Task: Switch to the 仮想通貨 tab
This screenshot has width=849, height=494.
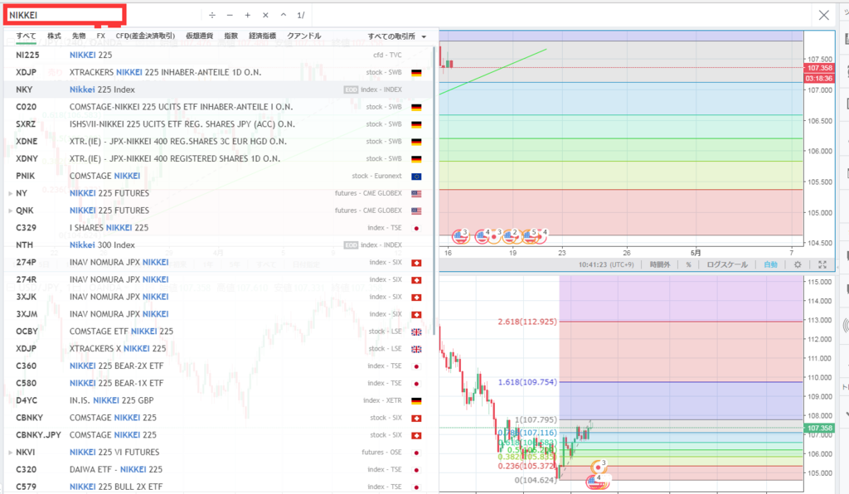Action: tap(199, 36)
